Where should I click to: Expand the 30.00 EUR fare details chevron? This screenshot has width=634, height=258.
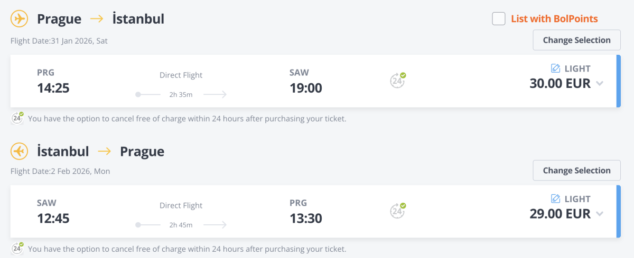599,84
